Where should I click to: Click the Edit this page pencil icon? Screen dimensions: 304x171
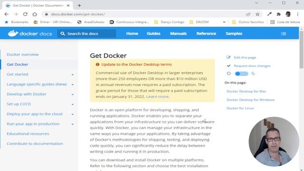click(228, 57)
